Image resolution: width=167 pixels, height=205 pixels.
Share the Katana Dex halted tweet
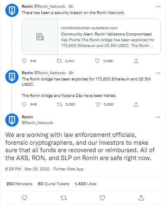136,104
